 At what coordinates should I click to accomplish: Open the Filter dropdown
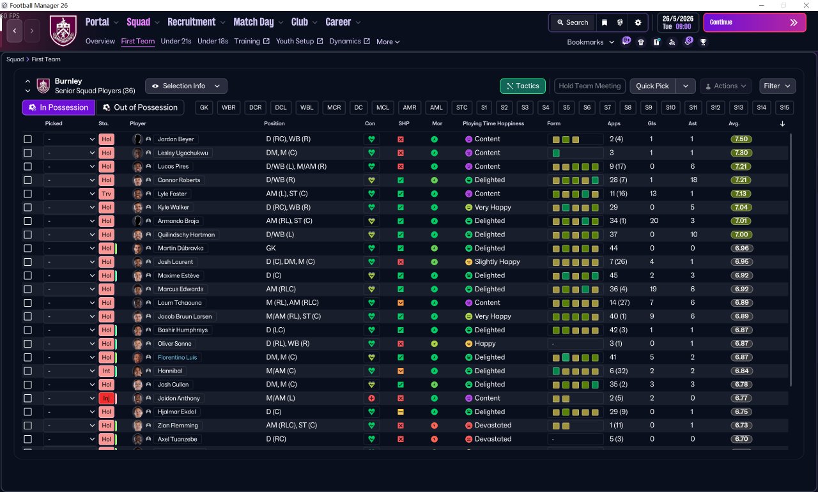click(777, 86)
